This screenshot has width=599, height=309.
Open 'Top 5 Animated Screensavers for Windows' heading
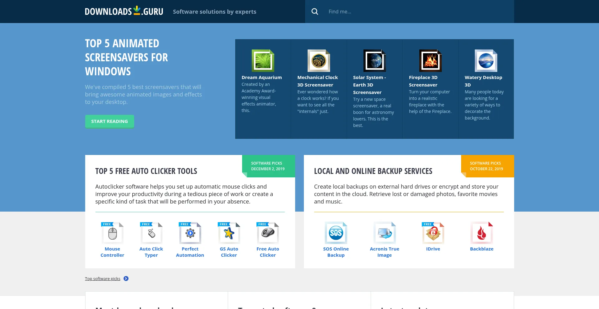pos(126,57)
